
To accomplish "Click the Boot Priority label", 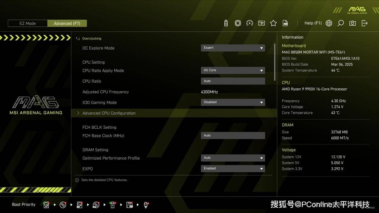I will point(24,205).
